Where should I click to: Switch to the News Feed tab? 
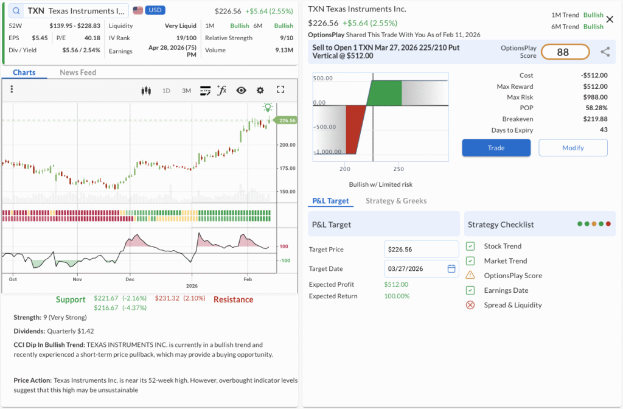click(78, 72)
